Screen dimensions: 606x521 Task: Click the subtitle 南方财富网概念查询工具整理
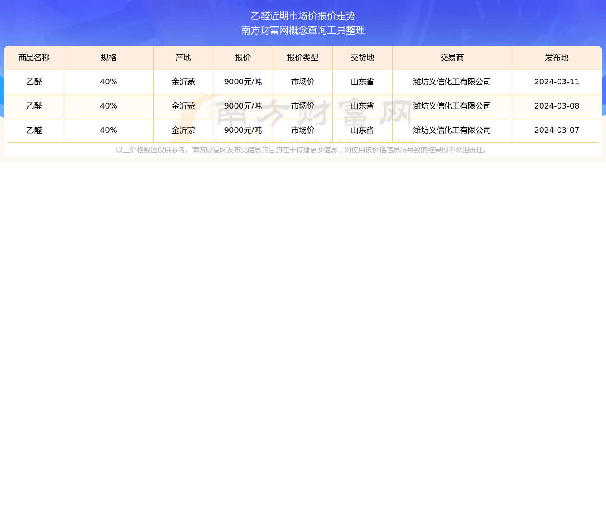(303, 30)
